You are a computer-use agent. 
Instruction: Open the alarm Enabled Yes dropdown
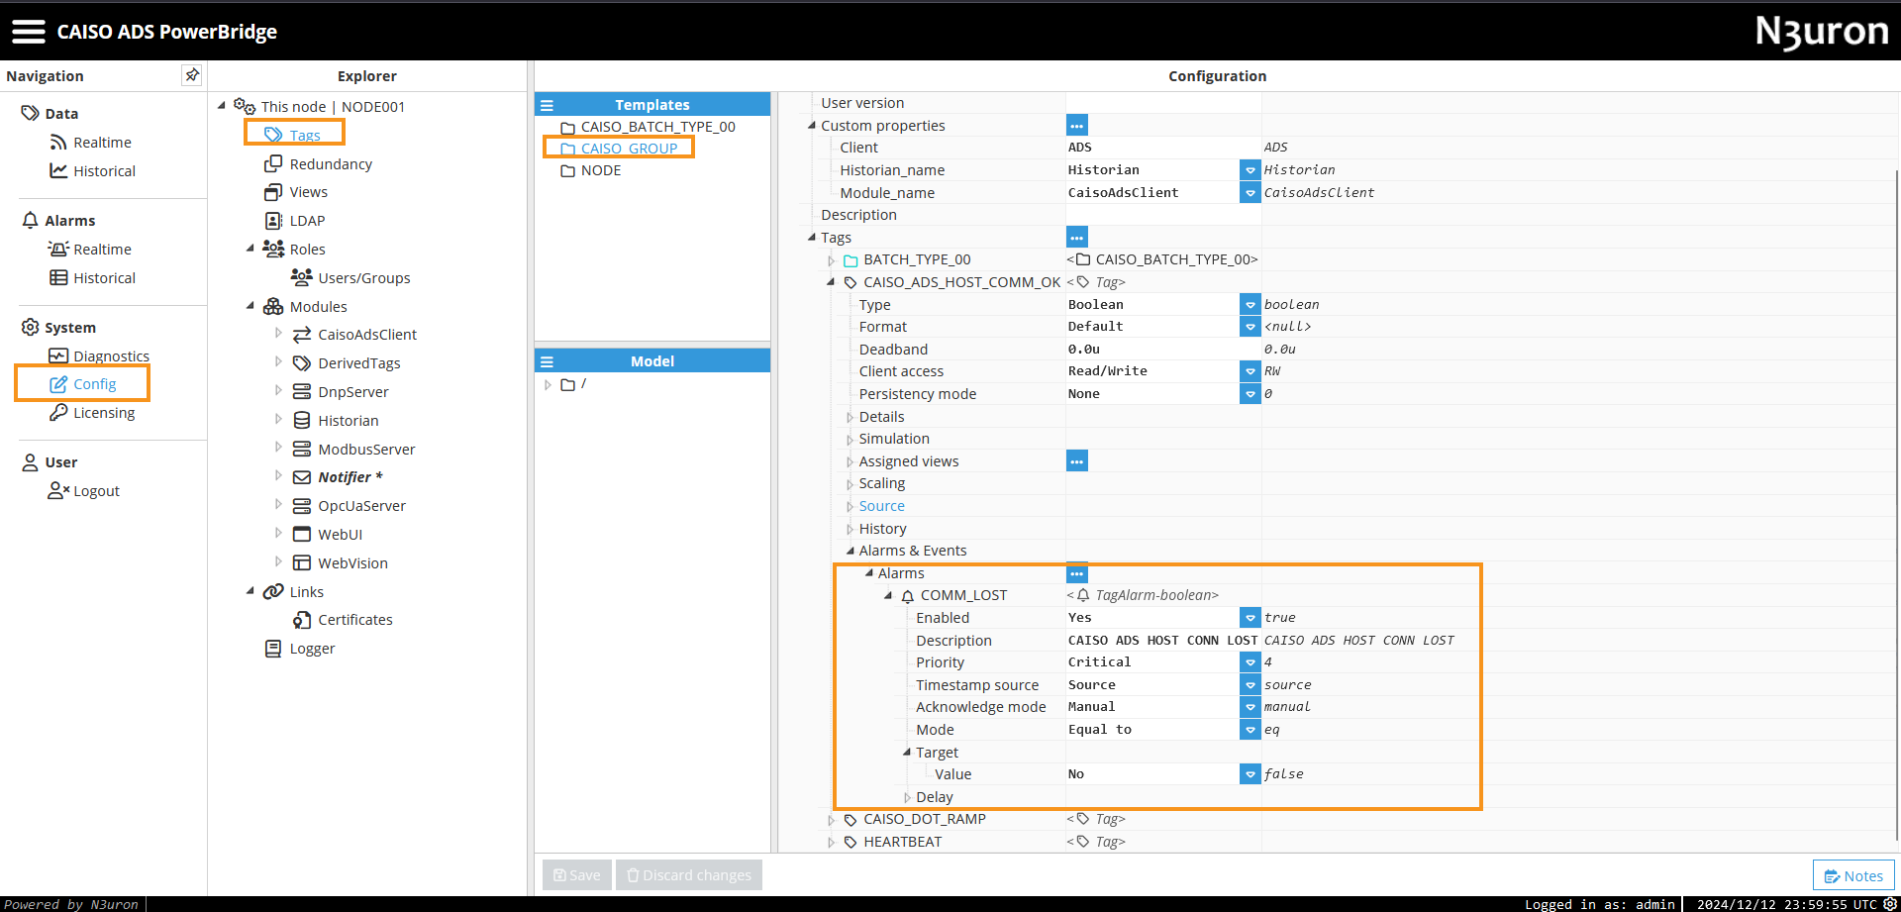coord(1250,618)
